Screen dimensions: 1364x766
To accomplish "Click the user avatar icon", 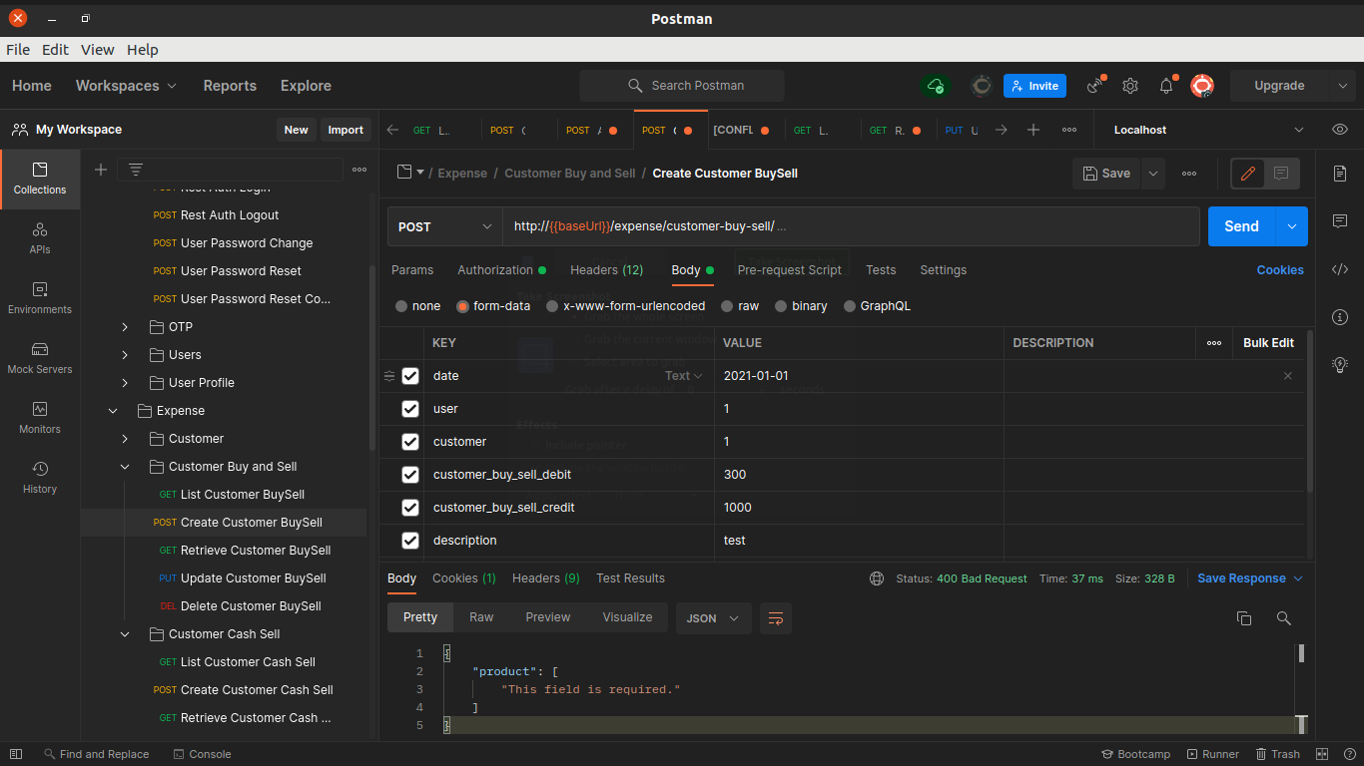I will (1202, 86).
